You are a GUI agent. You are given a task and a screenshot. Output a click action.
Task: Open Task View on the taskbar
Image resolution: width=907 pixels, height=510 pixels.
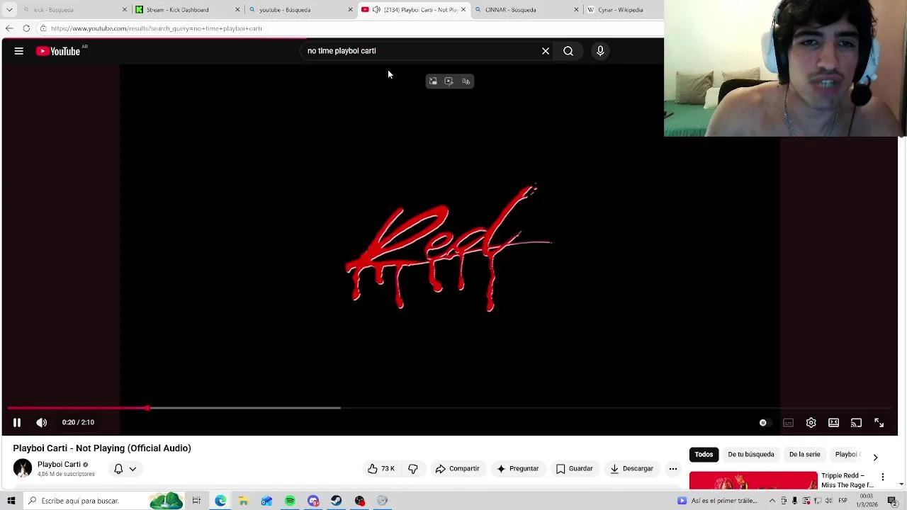196,501
